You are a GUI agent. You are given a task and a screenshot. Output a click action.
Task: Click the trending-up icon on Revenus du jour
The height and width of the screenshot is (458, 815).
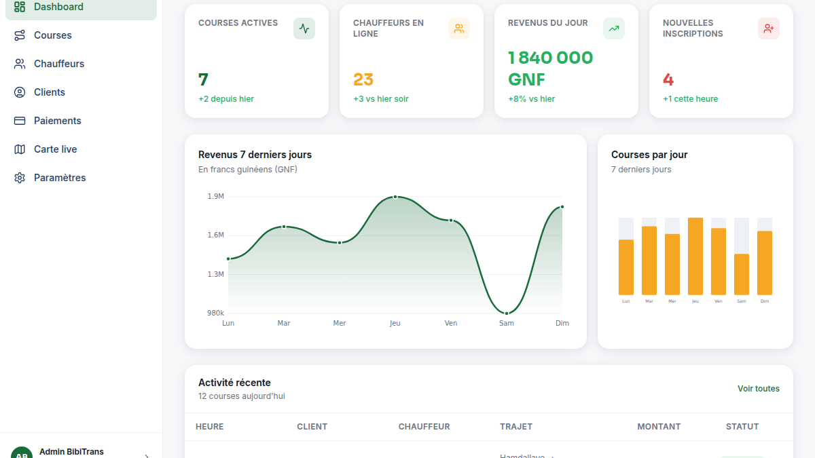(614, 28)
